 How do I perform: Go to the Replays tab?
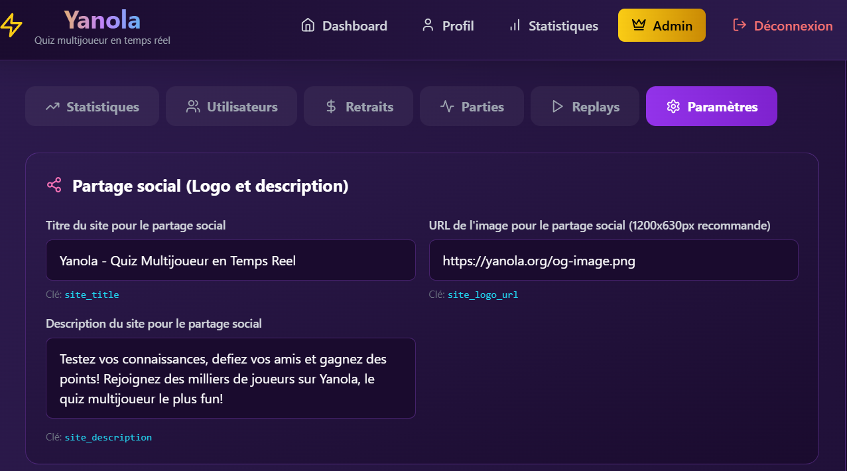click(585, 107)
